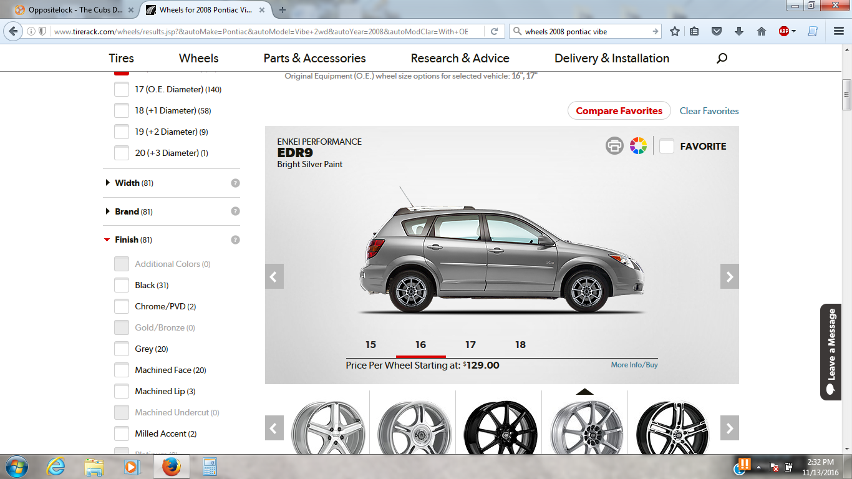852x479 pixels.
Task: Move wheel thumbnails carousel left
Action: point(274,428)
